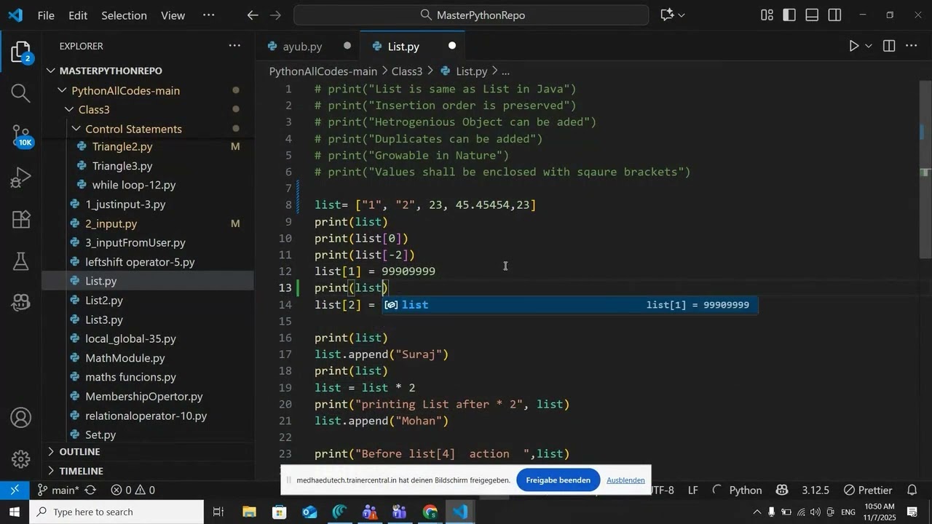The image size is (932, 524).
Task: Open the File menu
Action: click(45, 15)
